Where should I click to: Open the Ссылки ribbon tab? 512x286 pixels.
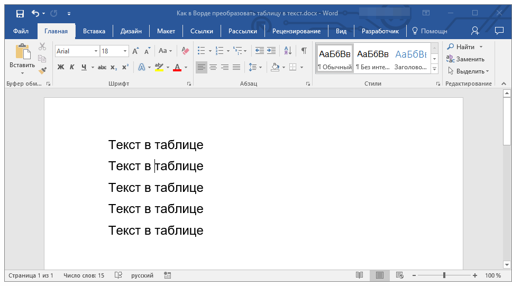[x=202, y=31]
